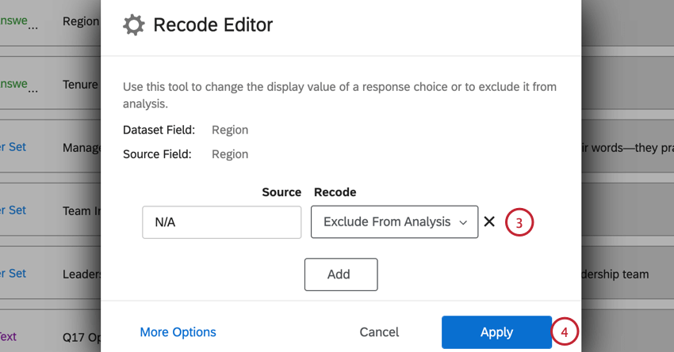Image resolution: width=674 pixels, height=352 pixels.
Task: Click the gear icon beside Recode Editor
Action: 134,25
